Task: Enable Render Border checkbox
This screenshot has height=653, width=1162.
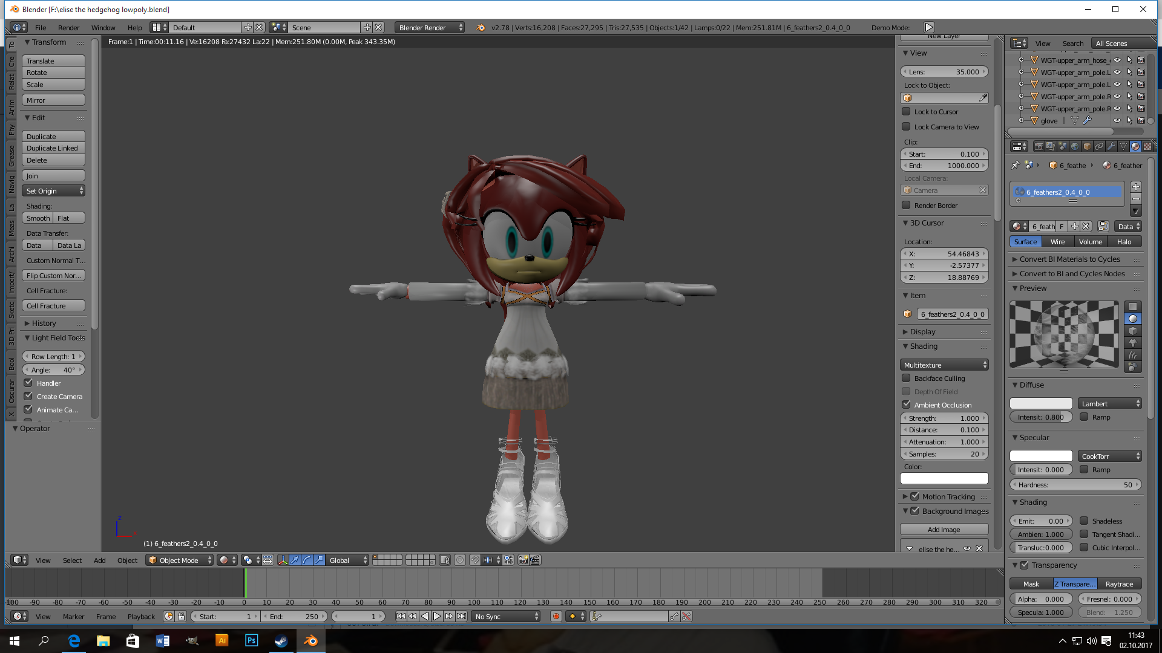Action: pos(906,205)
